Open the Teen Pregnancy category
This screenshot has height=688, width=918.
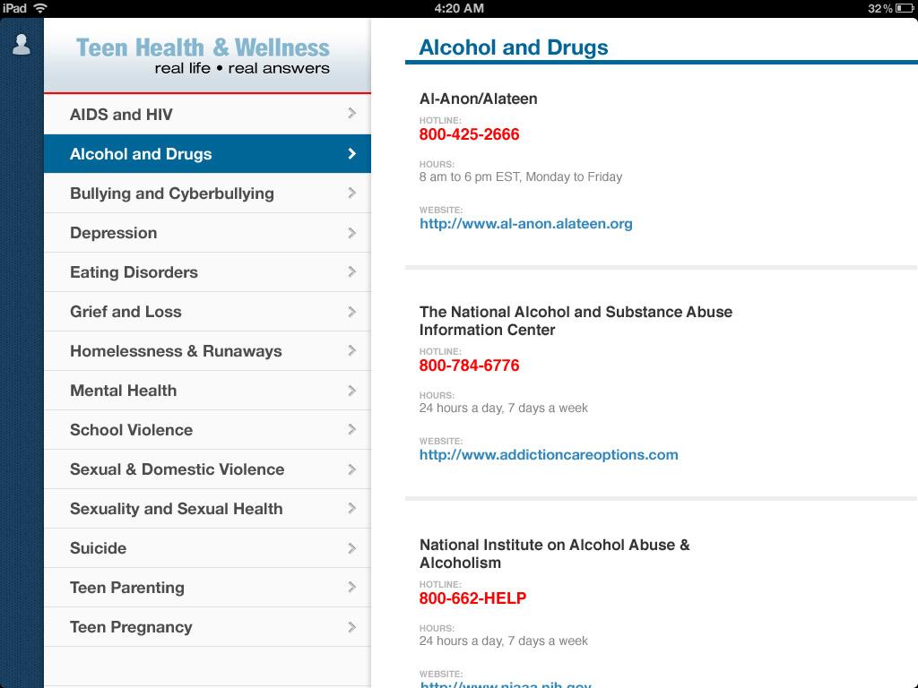pyautogui.click(x=207, y=626)
